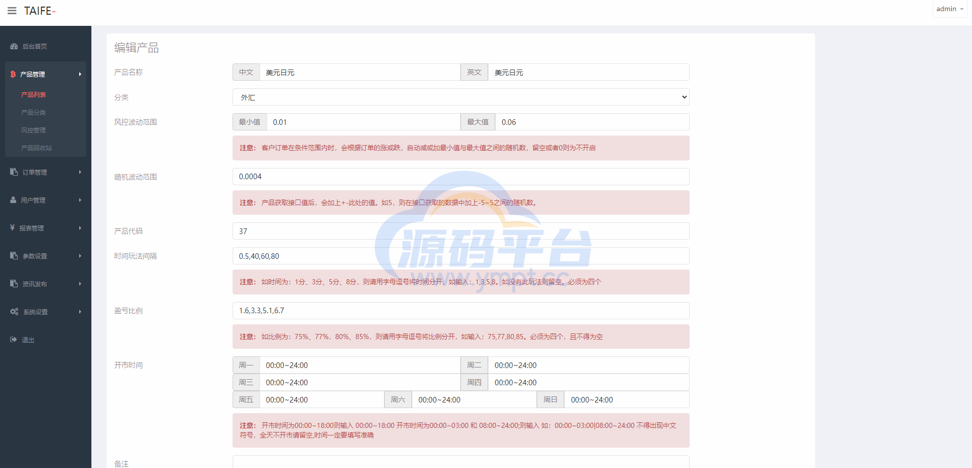Select the icon beside 资讯发布
Viewport: 972px width, 468px height.
14,284
